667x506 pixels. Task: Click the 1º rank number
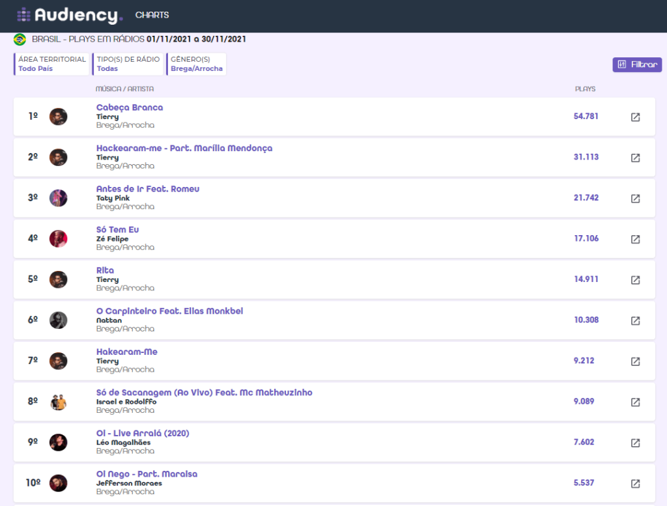click(x=33, y=116)
